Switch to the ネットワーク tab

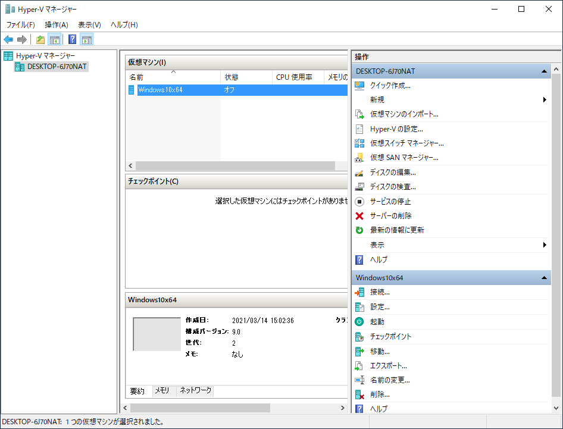coord(196,390)
